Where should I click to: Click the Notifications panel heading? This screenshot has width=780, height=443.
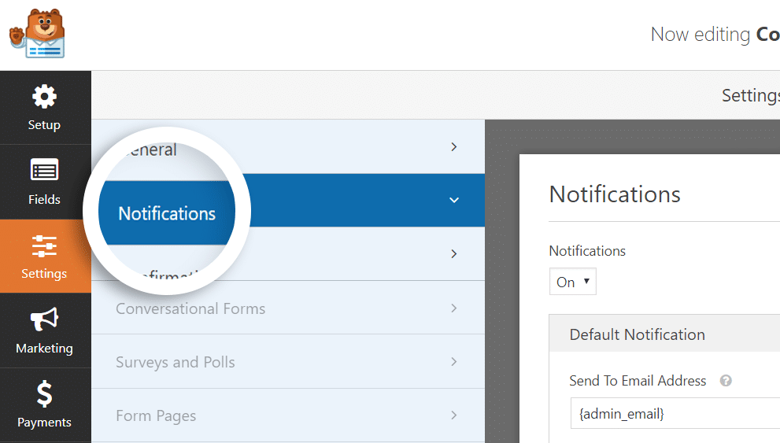615,194
